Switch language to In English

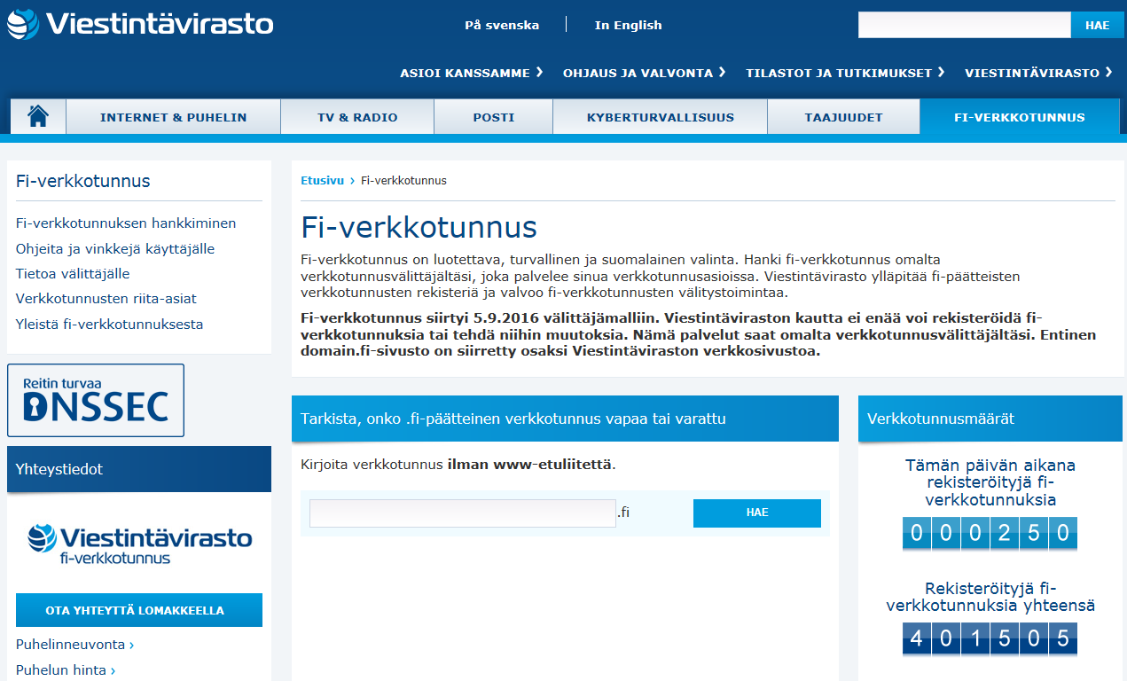point(628,25)
